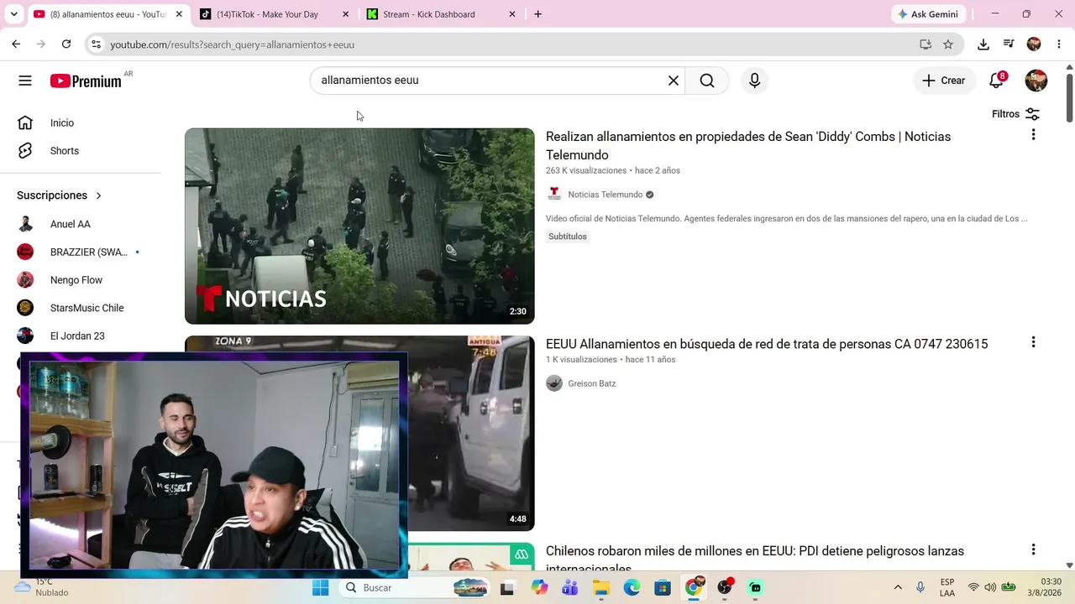Show hidden system tray icons
The width and height of the screenshot is (1075, 604).
(x=898, y=588)
